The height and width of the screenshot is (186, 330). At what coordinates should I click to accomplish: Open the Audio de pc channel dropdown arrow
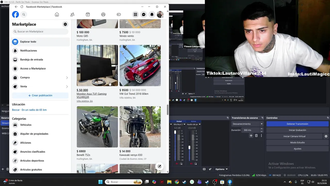point(200,124)
